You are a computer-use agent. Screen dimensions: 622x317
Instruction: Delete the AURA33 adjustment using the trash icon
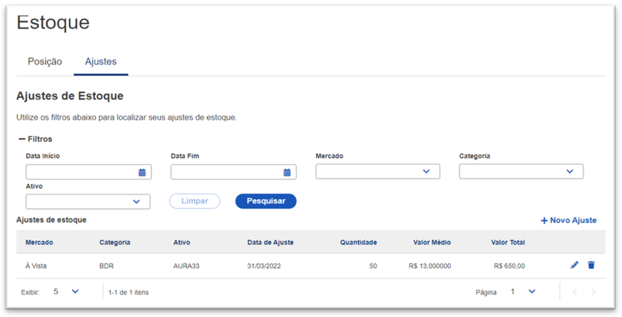pos(591,265)
